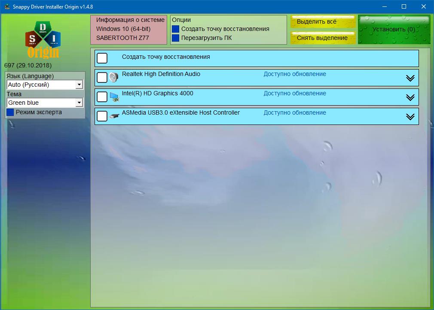Click the Realtek audio speaker icon
Image resolution: width=434 pixels, height=310 pixels.
(113, 77)
